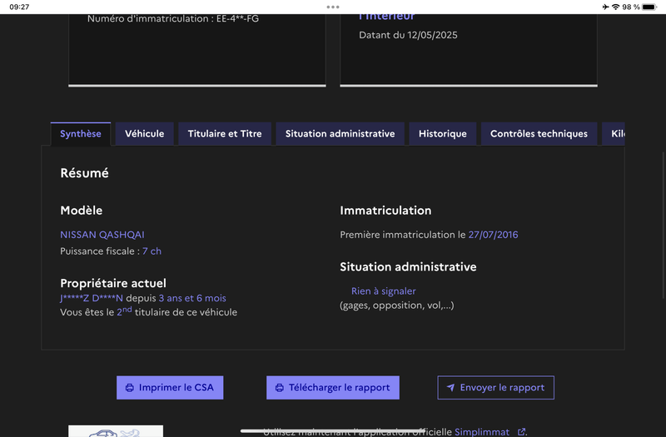This screenshot has height=437, width=666.
Task: Click the '(gages, opposition, vol,...)' text
Action: coord(397,305)
